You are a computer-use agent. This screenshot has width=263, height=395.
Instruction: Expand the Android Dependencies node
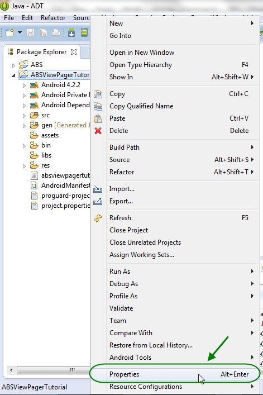(24, 106)
